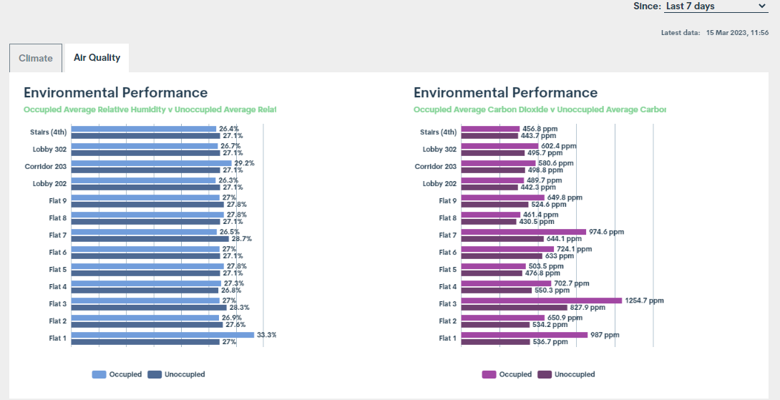Screen dimensions: 780x400
Task: Click Lobby 202 label in carbon dioxide chart
Action: click(x=440, y=184)
